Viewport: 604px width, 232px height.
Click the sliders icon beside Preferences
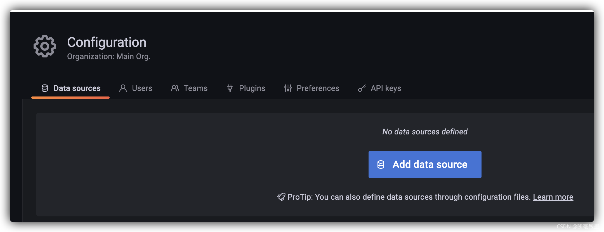click(x=288, y=88)
